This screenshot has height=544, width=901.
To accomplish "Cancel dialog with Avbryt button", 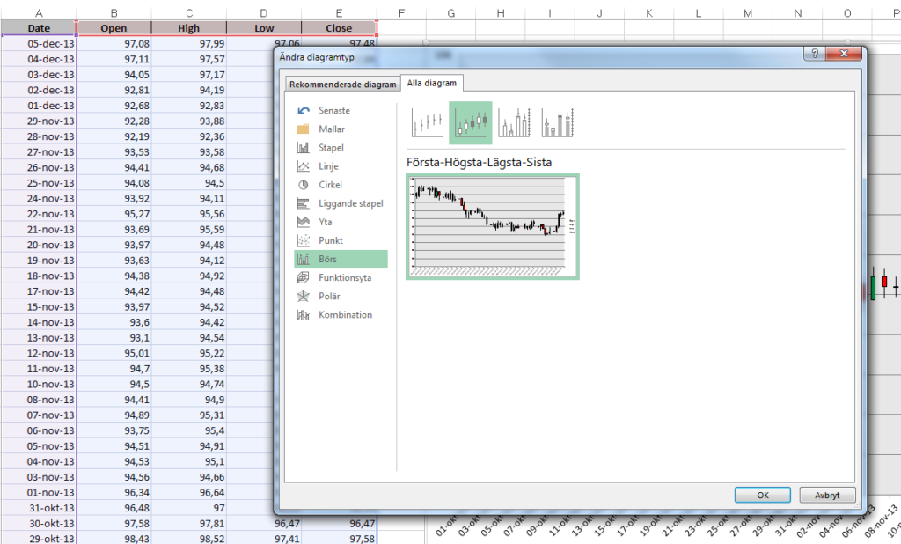I will coord(827,495).
